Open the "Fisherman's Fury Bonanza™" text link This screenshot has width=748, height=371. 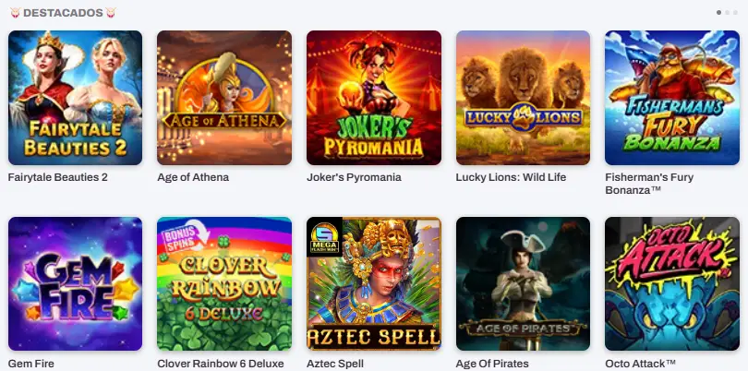[649, 184]
